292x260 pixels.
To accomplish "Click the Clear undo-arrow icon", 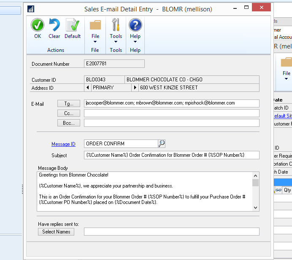I will 54,25.
